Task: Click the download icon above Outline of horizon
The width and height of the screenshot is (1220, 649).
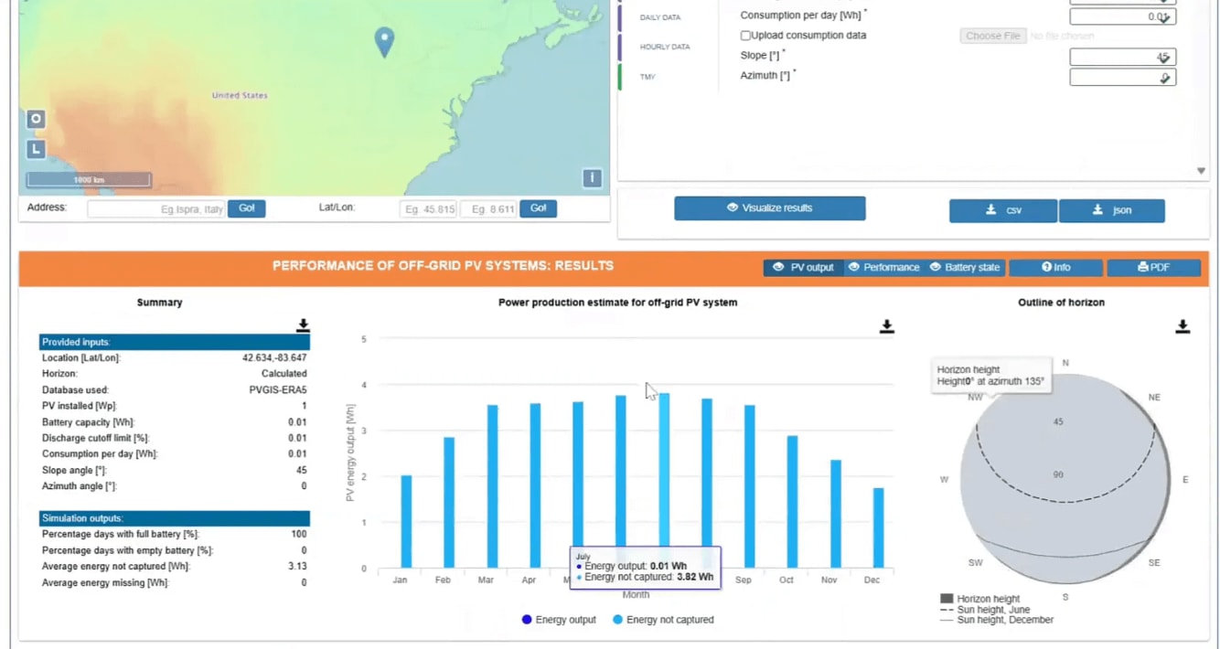Action: tap(1183, 325)
